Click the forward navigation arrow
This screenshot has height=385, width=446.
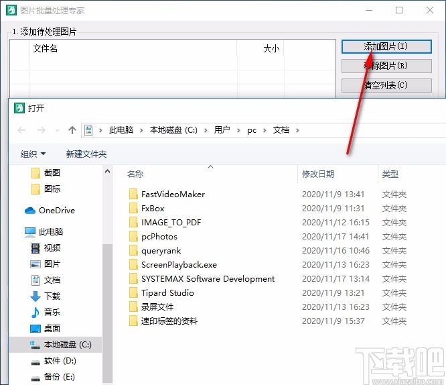[42, 130]
